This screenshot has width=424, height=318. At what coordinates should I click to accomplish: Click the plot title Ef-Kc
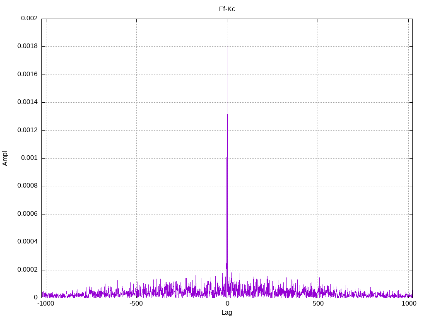click(x=227, y=9)
